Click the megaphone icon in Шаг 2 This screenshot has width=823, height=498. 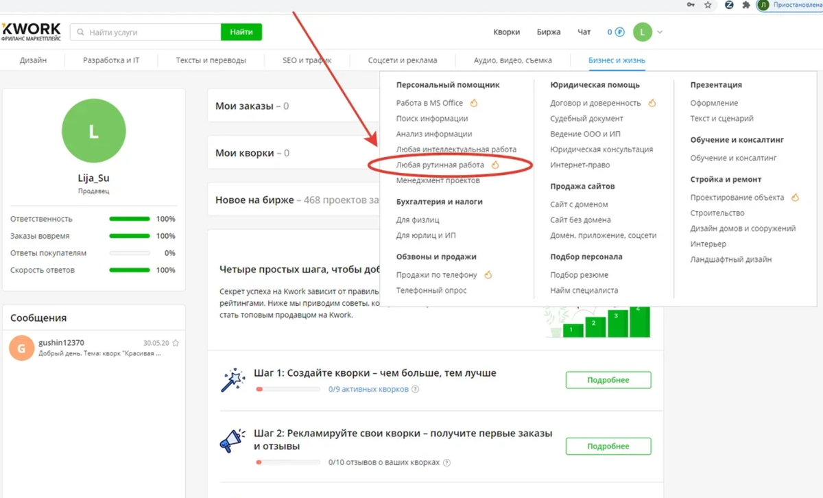pyautogui.click(x=233, y=440)
